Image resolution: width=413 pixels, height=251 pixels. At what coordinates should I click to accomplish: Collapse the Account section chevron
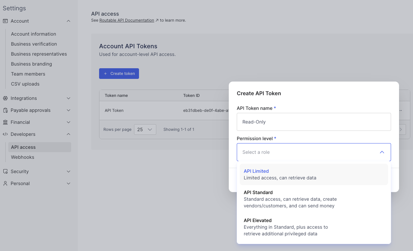[69, 21]
